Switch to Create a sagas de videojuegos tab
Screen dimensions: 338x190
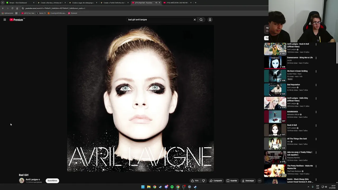point(83,3)
